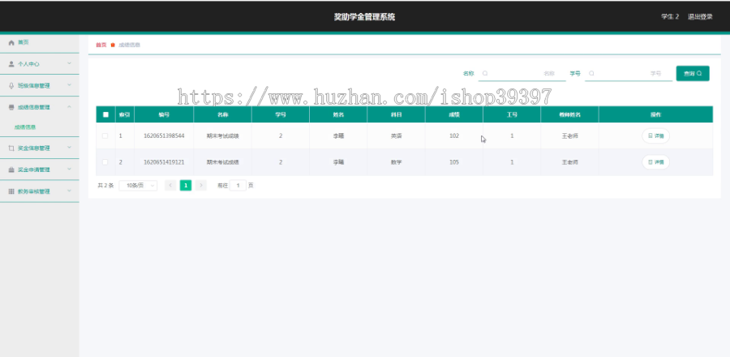Focus the 名称 search input
The image size is (730, 357).
point(522,74)
